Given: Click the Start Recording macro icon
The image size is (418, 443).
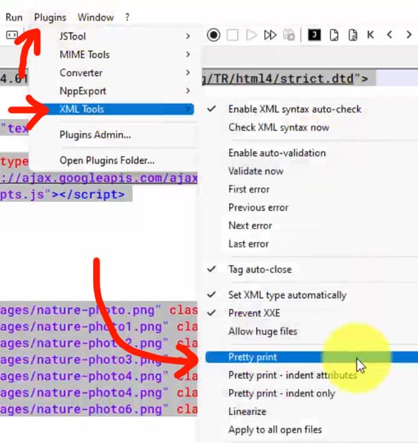Looking at the screenshot, I should tap(213, 35).
